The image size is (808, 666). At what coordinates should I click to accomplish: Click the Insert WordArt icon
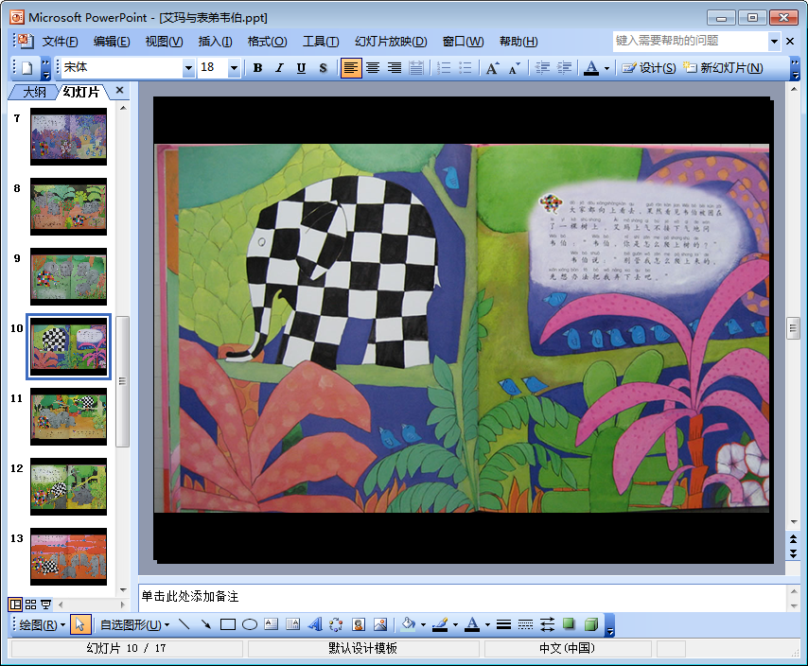coord(315,624)
